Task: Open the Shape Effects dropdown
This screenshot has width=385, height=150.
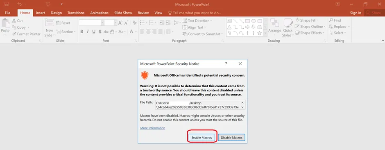Action: [310, 33]
